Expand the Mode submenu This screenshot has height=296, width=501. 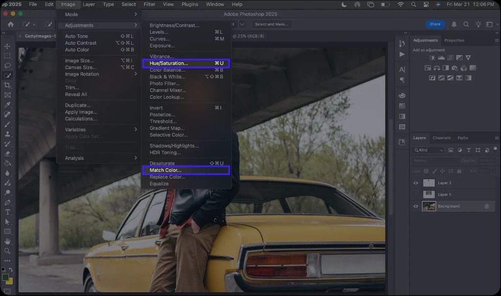[100, 15]
